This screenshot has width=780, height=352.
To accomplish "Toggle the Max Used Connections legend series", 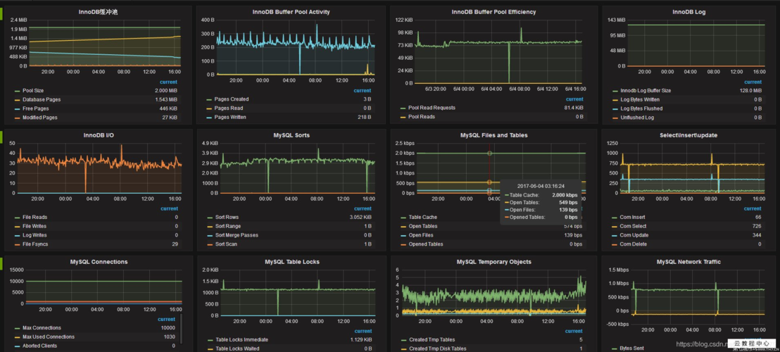I will point(49,337).
